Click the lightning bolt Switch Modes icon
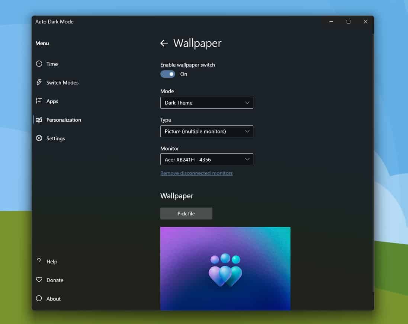The width and height of the screenshot is (408, 324). (x=39, y=83)
